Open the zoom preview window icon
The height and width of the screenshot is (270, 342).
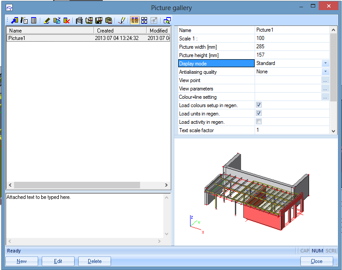click(167, 21)
